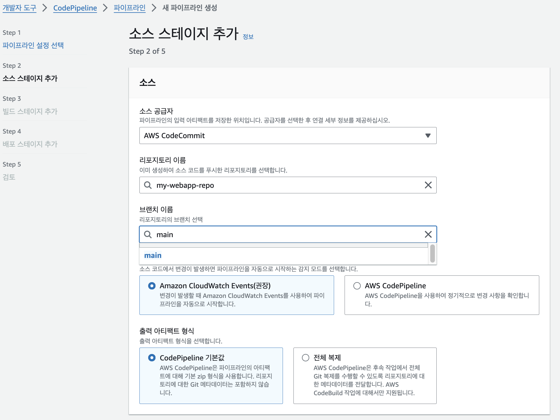
Task: Click the branch name input containing main
Action: 288,234
